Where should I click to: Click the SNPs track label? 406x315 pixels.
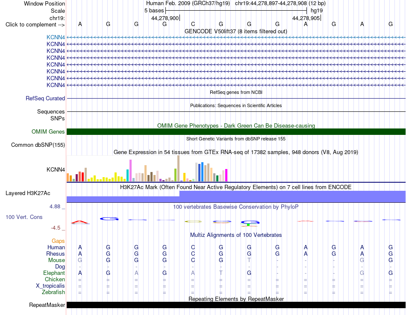[58, 118]
